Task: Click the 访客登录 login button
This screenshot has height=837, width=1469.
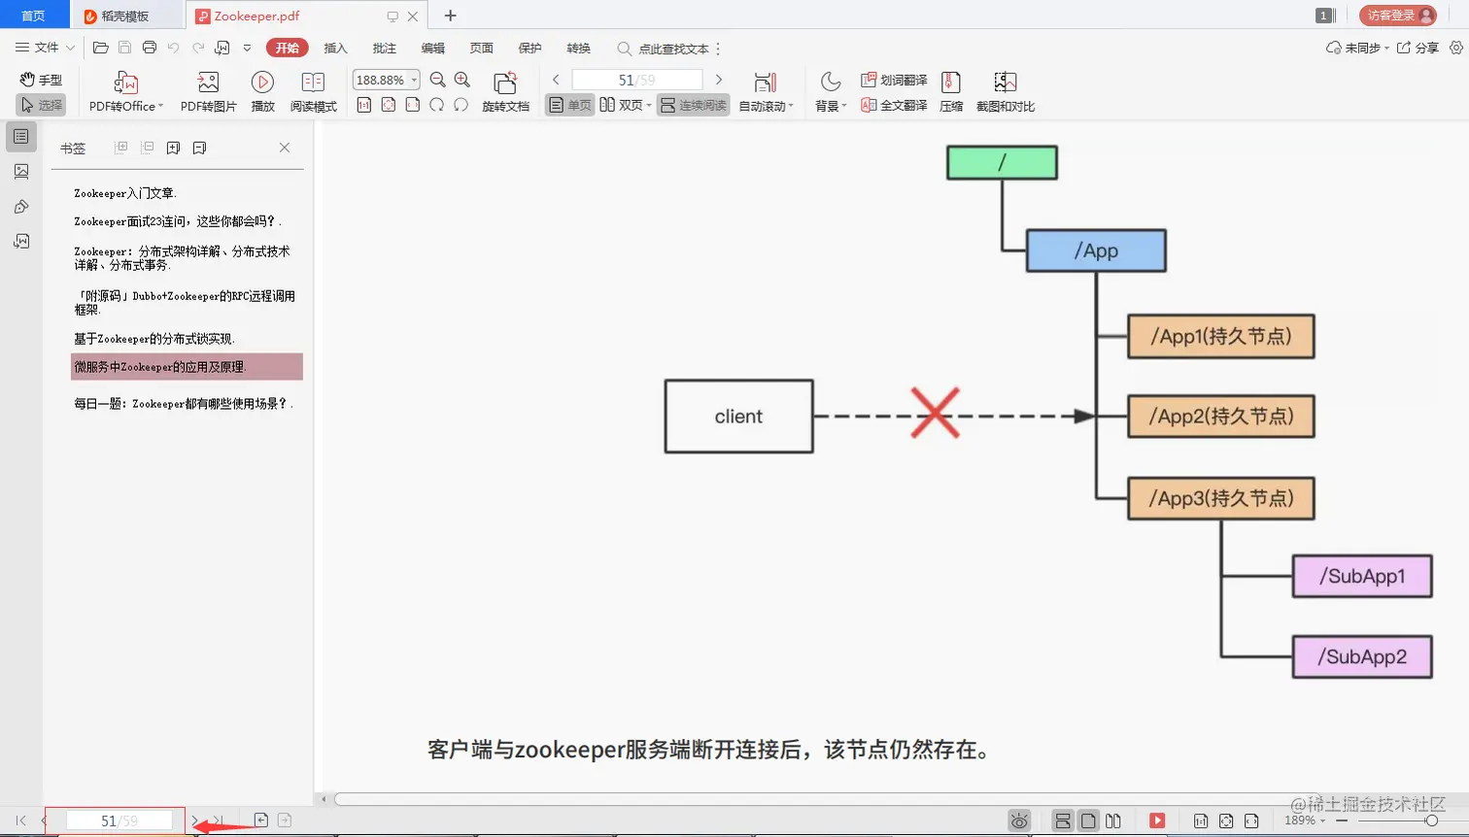Action: [x=1397, y=15]
